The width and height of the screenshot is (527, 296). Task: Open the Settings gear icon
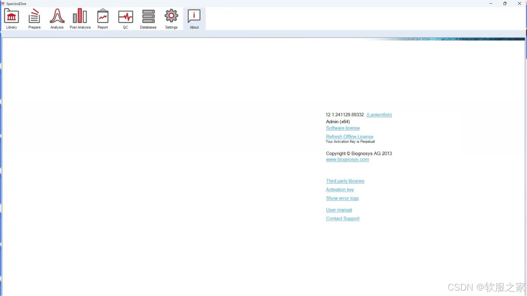point(171,16)
